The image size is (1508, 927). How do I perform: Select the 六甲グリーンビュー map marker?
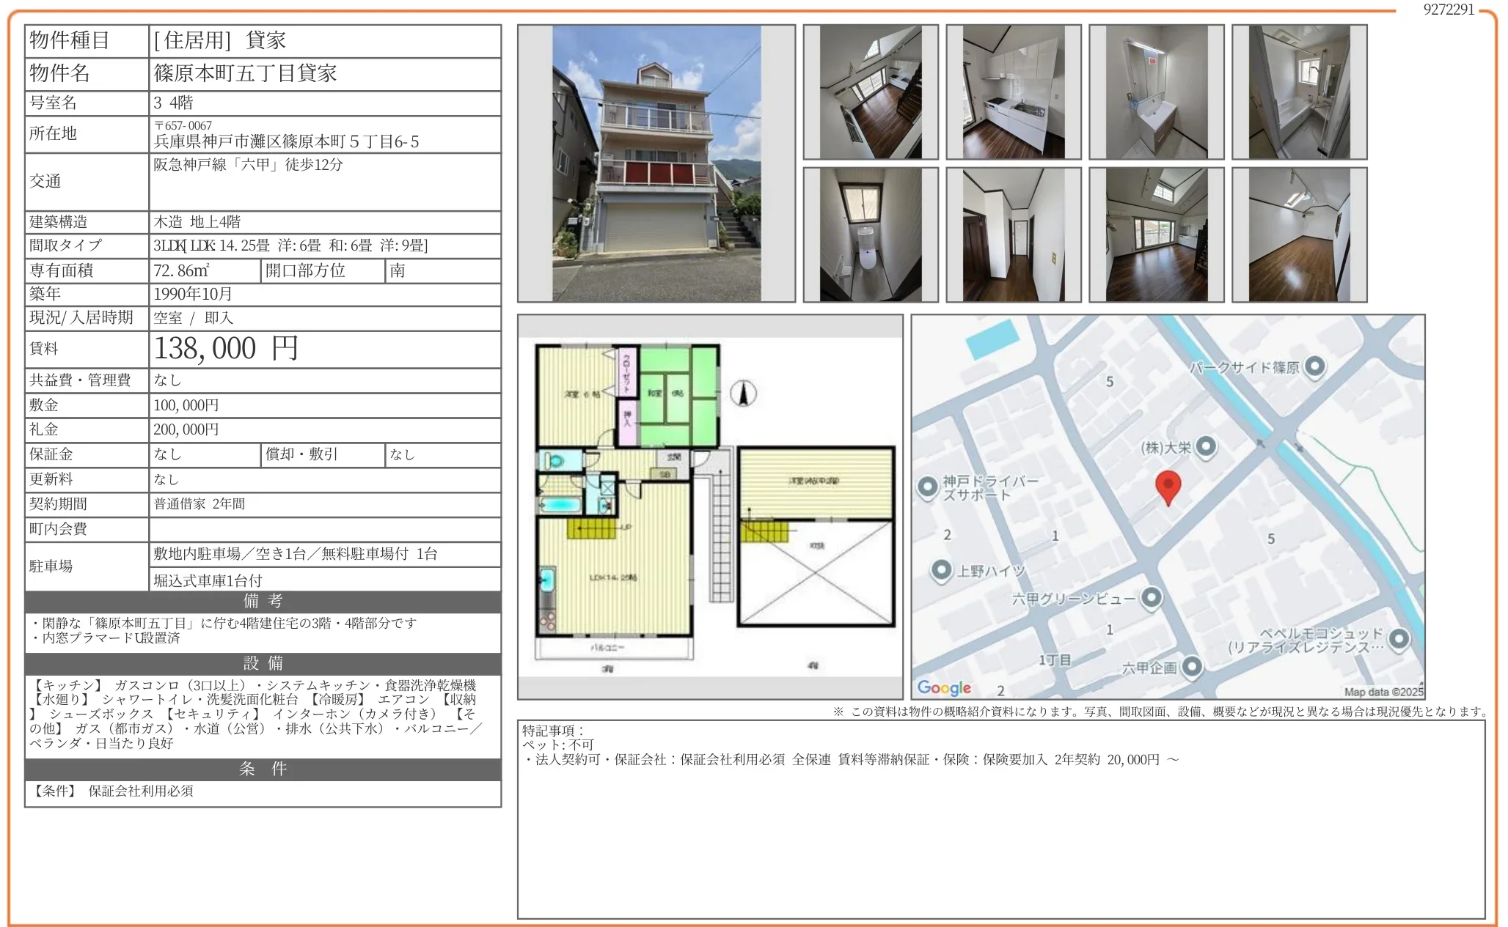1152,597
